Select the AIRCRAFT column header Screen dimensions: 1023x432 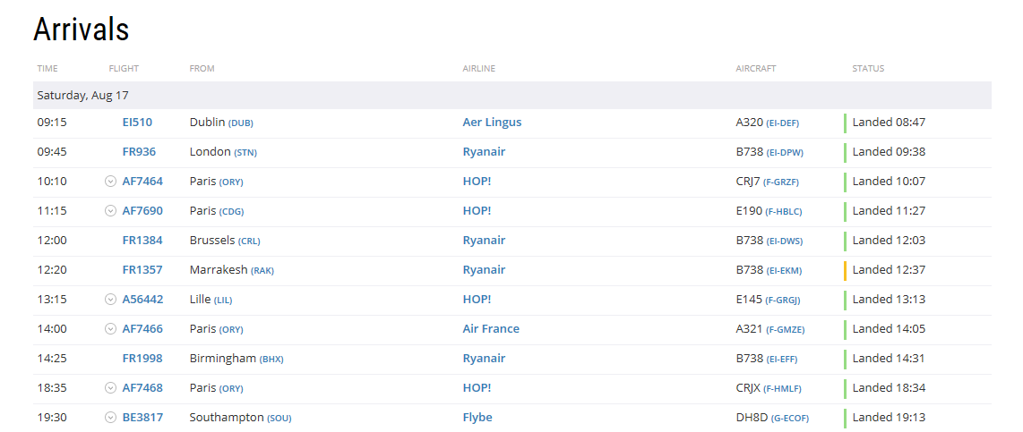[x=755, y=68]
